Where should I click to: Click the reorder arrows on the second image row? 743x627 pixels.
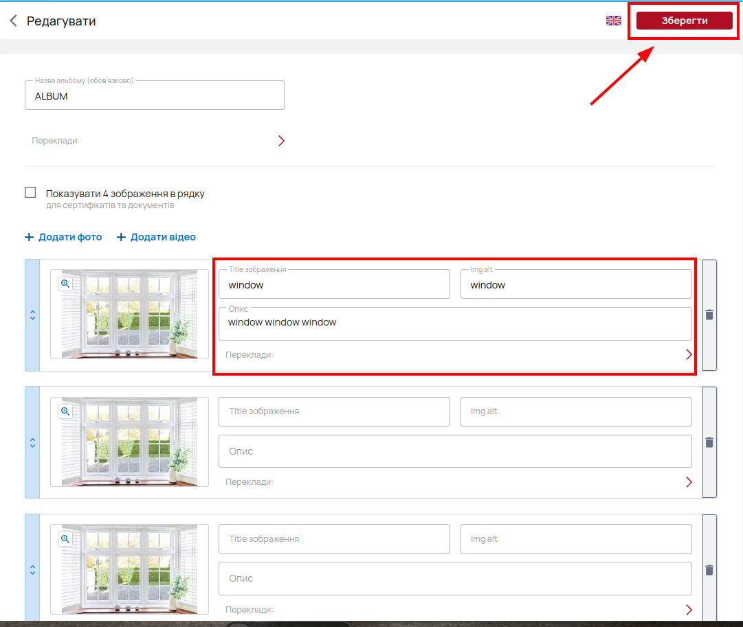33,443
